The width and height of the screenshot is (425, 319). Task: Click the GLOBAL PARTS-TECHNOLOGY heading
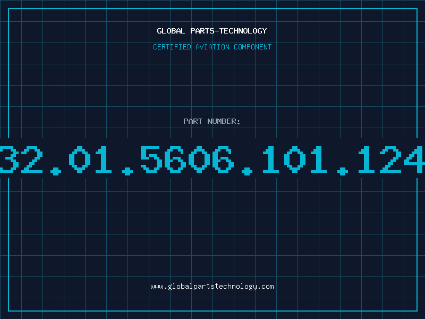[x=212, y=31]
